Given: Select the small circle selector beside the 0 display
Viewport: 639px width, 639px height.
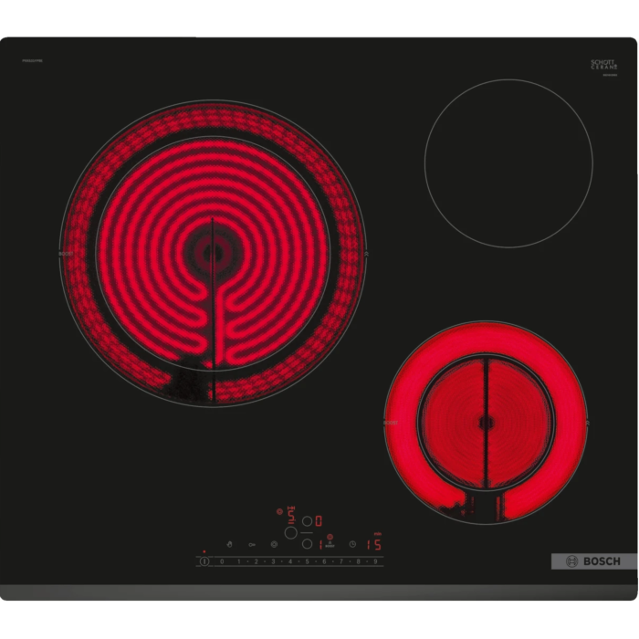Looking at the screenshot, I should click(x=307, y=521).
